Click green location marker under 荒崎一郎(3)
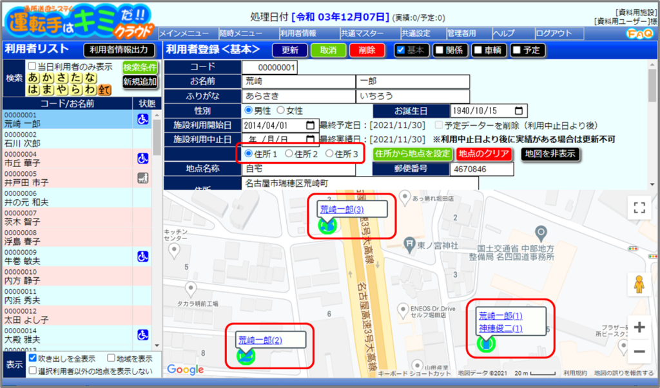This screenshot has width=660, height=388. coord(327,226)
